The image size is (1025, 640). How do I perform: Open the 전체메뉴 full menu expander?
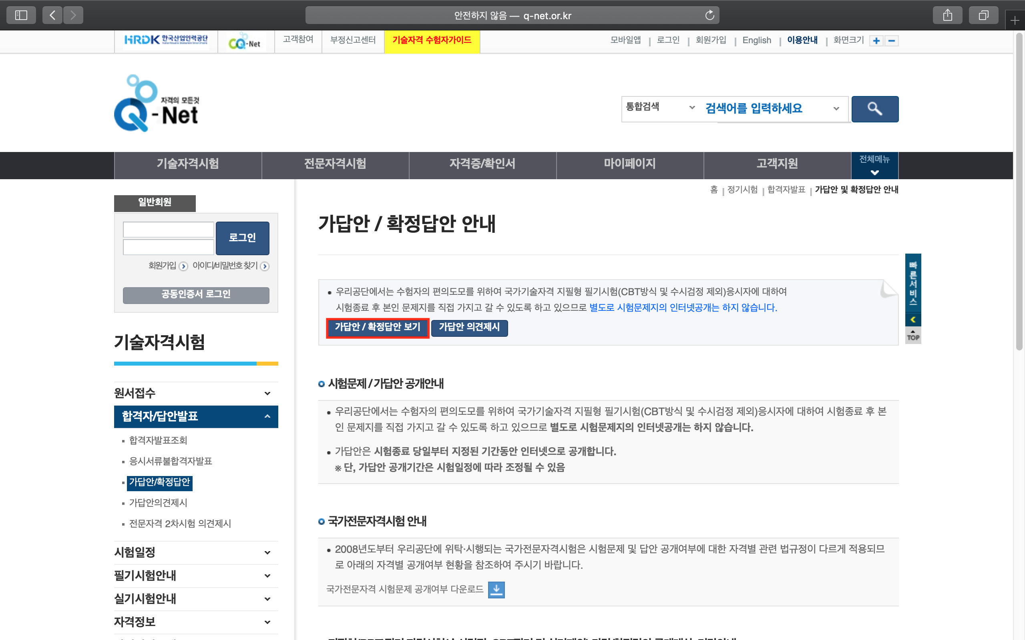point(874,165)
